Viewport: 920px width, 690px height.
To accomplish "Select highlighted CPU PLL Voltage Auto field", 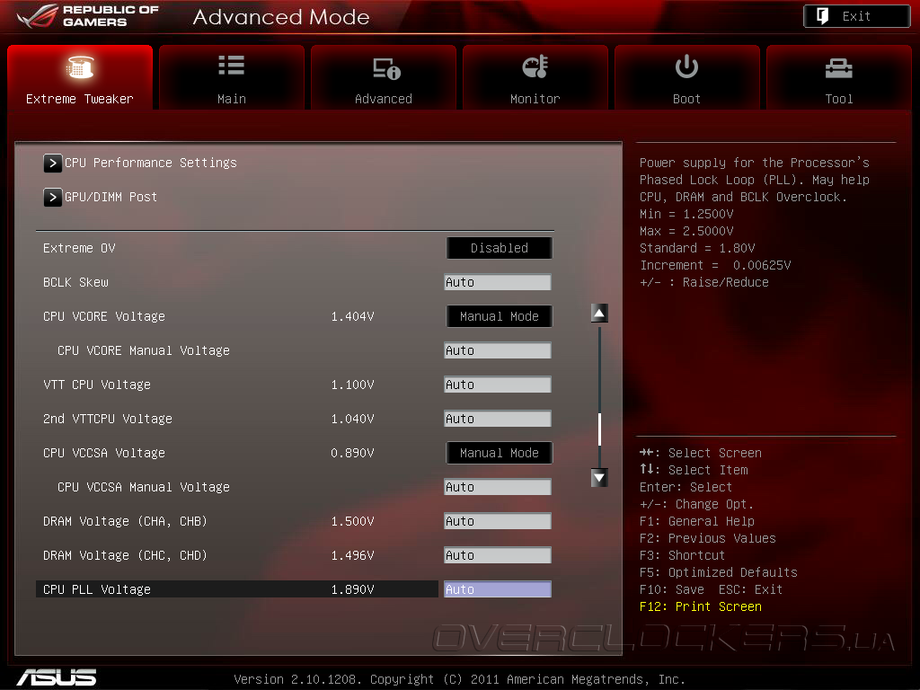I will pos(498,589).
